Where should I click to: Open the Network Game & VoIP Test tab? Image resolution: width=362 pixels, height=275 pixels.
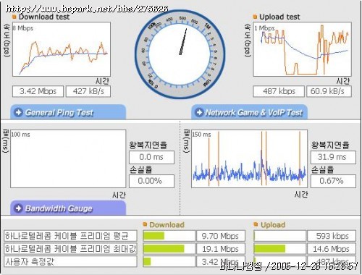249,112
